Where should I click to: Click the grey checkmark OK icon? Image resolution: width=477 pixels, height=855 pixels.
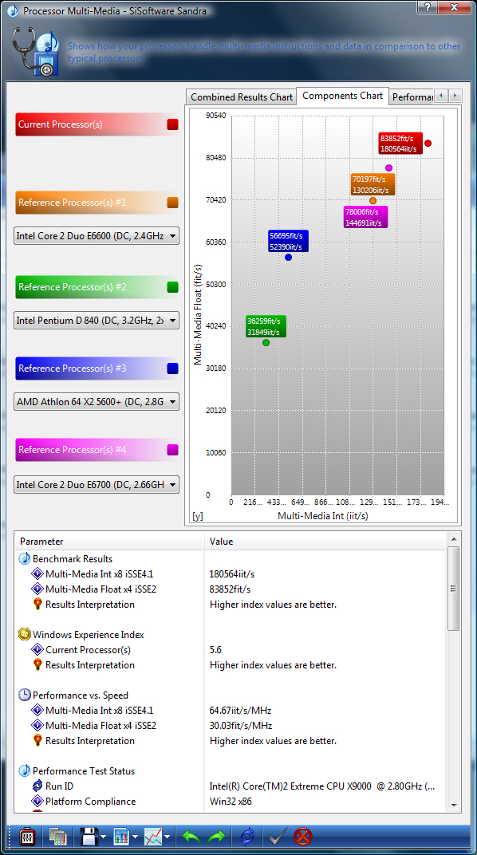pyautogui.click(x=278, y=836)
